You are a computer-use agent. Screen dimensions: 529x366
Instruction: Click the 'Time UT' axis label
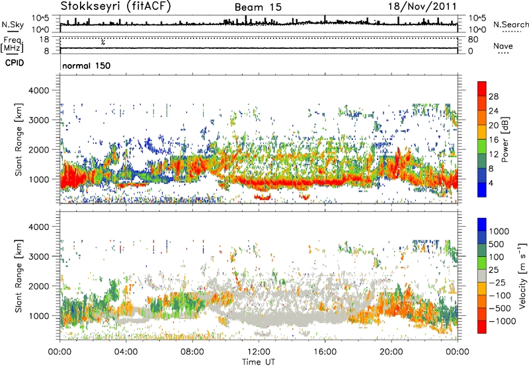coord(259,362)
